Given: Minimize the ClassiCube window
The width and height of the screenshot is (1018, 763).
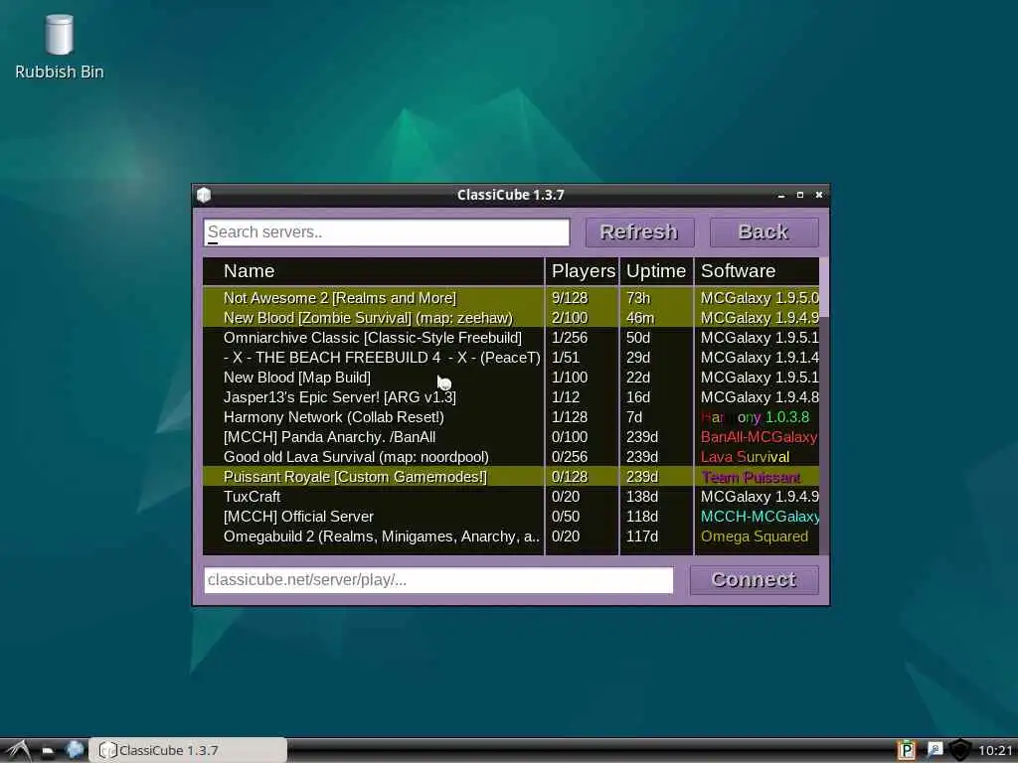Looking at the screenshot, I should [781, 196].
